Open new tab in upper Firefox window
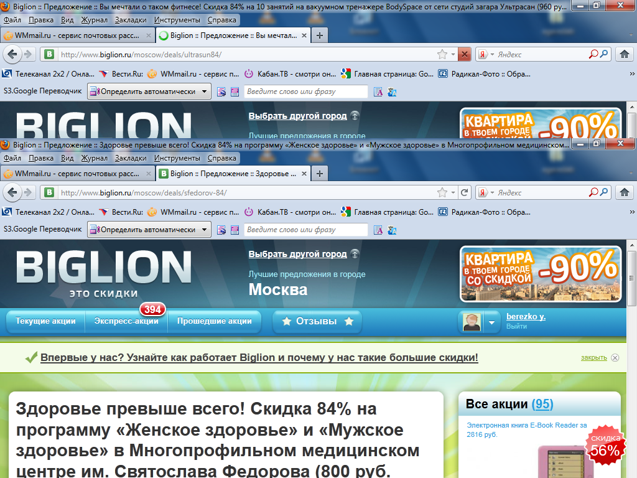Screen dimensions: 637x478 click(320, 35)
